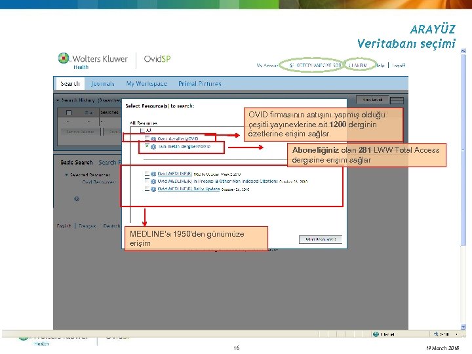Open the zoom level dropdown arrow
Screen dimensions: 472x354
tap(457, 334)
